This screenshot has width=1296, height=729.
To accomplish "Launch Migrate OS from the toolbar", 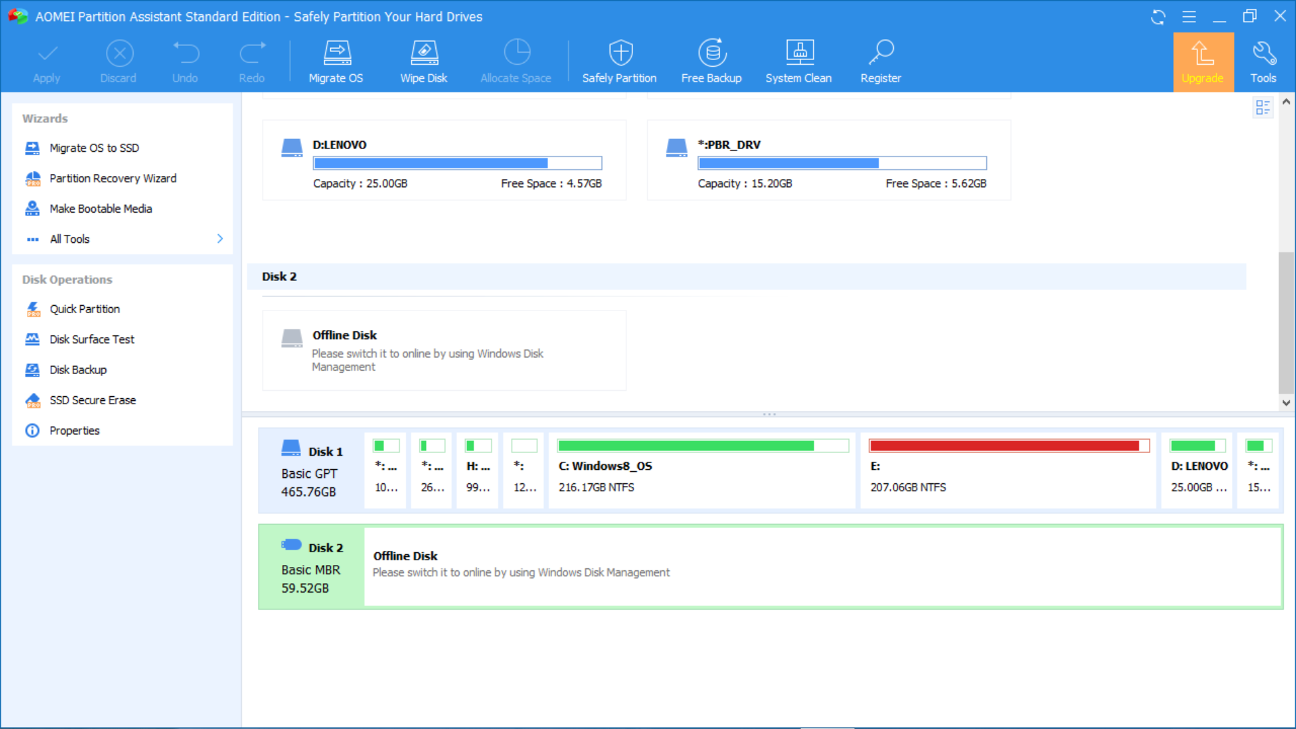I will tap(336, 61).
